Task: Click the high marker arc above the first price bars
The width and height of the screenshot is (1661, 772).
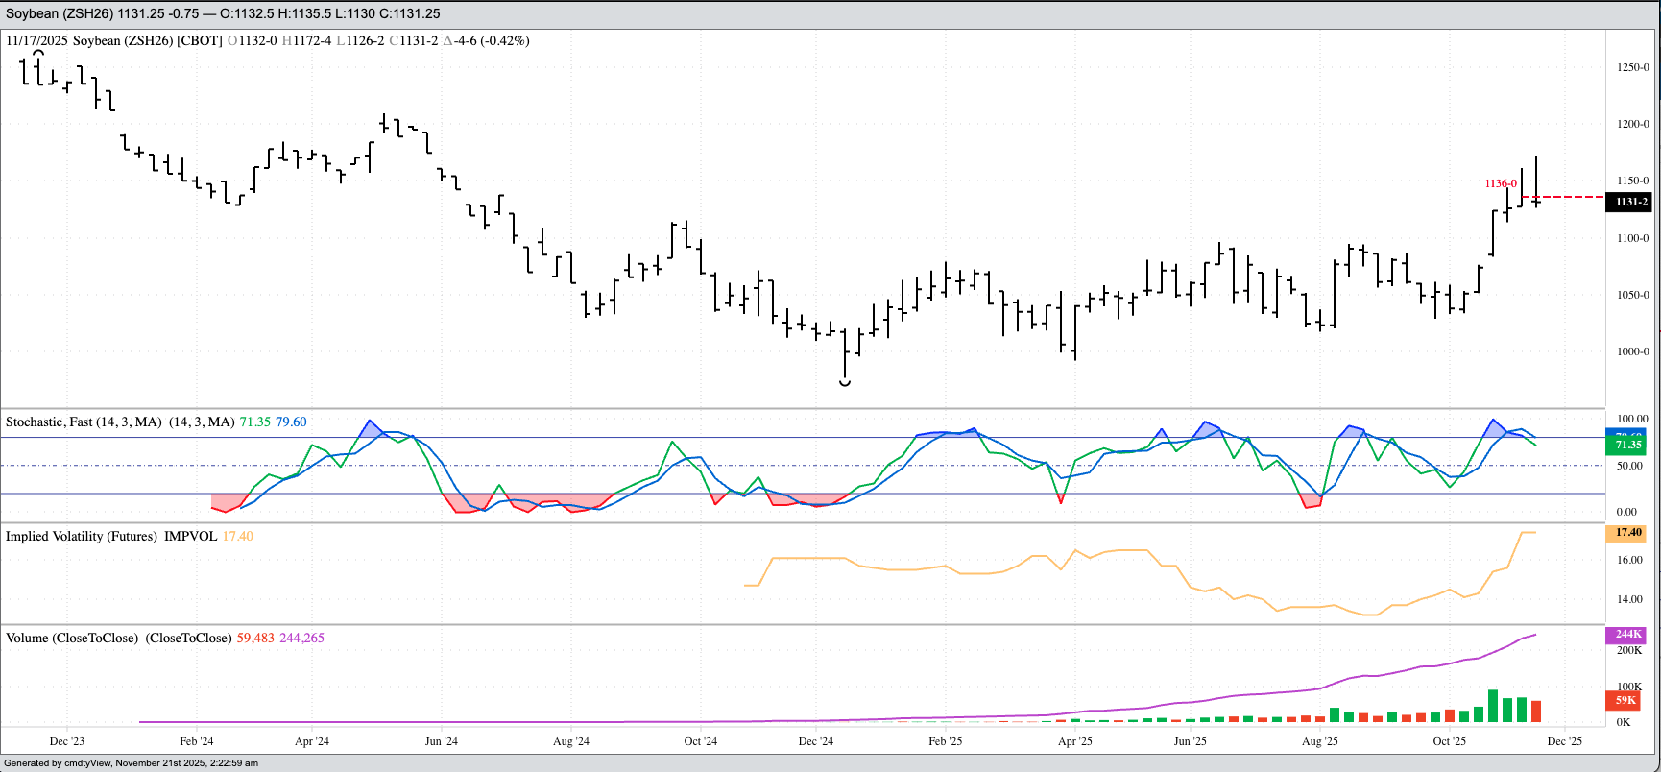Action: click(38, 53)
